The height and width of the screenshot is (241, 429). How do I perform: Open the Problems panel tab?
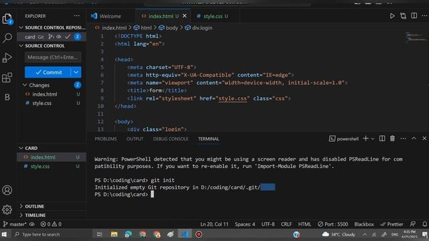coord(106,139)
